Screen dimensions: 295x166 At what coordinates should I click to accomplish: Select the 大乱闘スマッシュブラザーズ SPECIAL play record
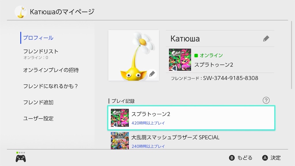[191, 140]
